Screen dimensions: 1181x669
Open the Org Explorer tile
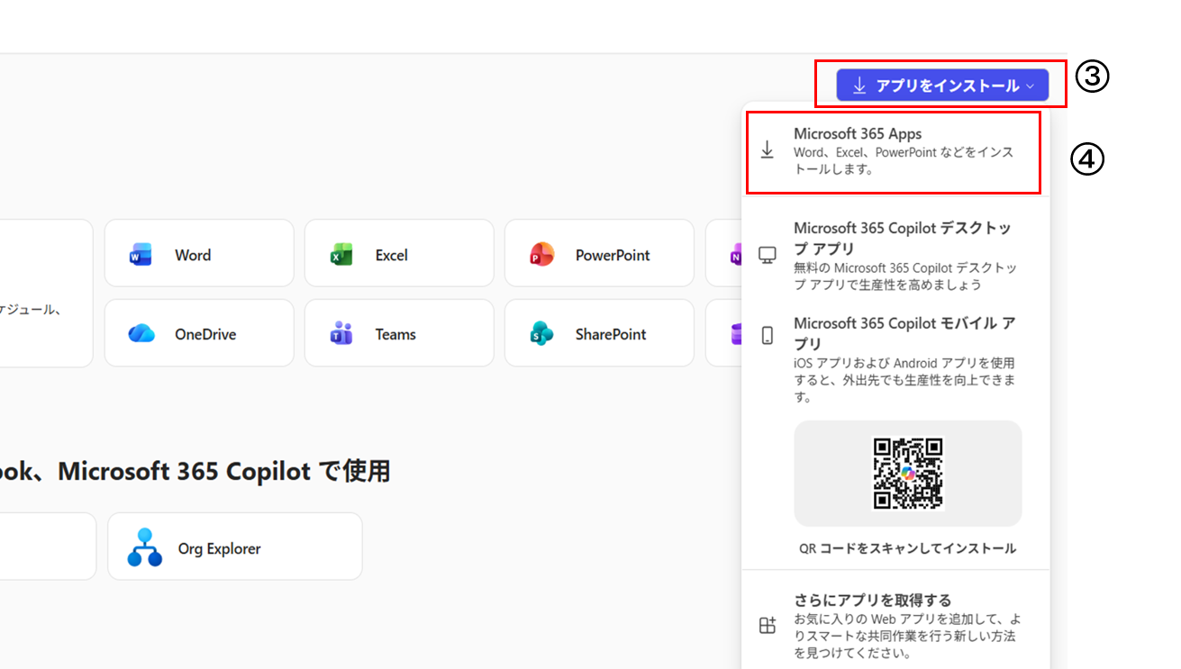tap(235, 547)
